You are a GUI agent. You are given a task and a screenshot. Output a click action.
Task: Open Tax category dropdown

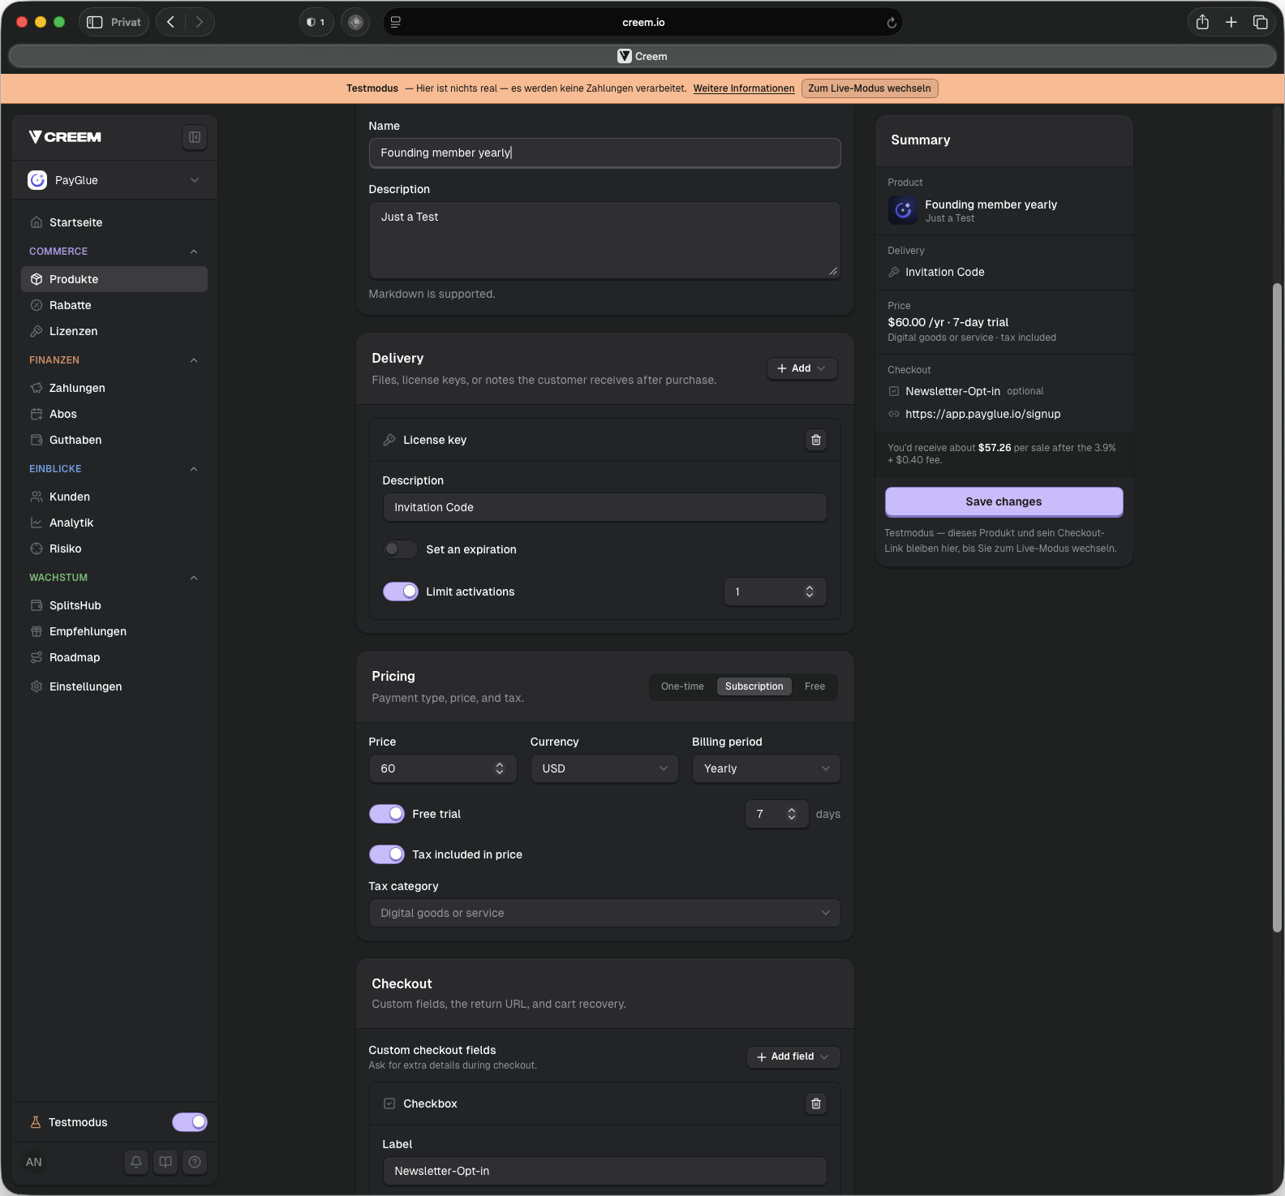(604, 913)
